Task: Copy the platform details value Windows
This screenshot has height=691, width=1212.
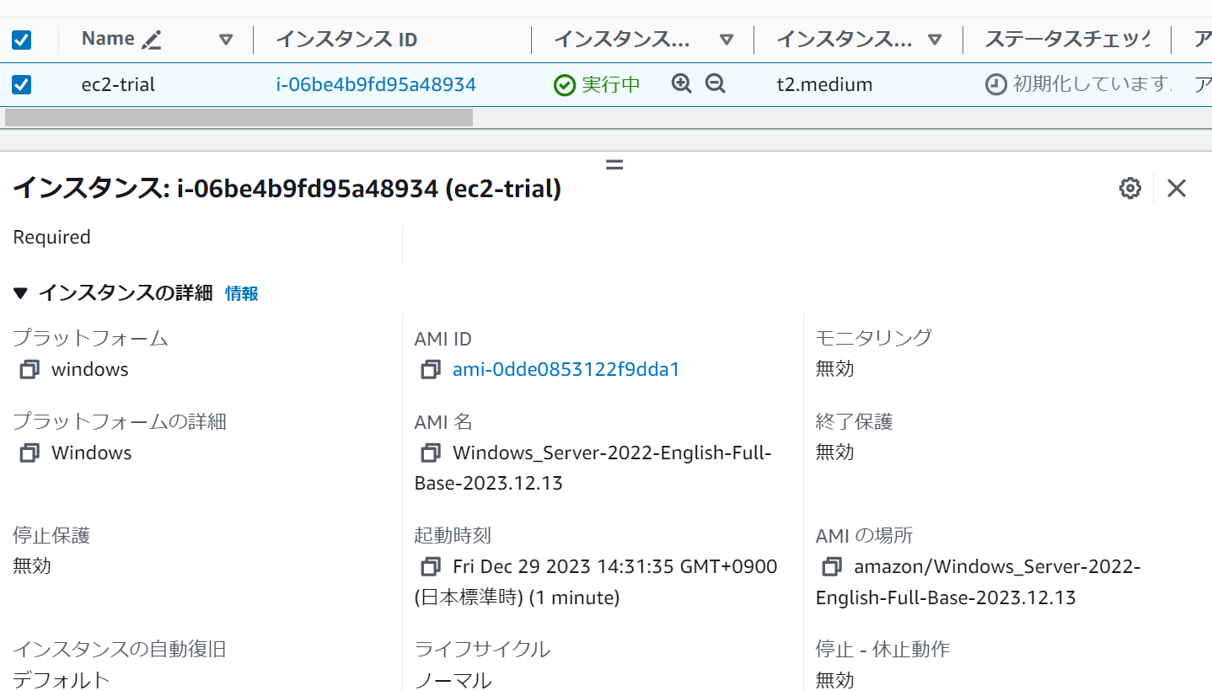Action: pyautogui.click(x=29, y=453)
